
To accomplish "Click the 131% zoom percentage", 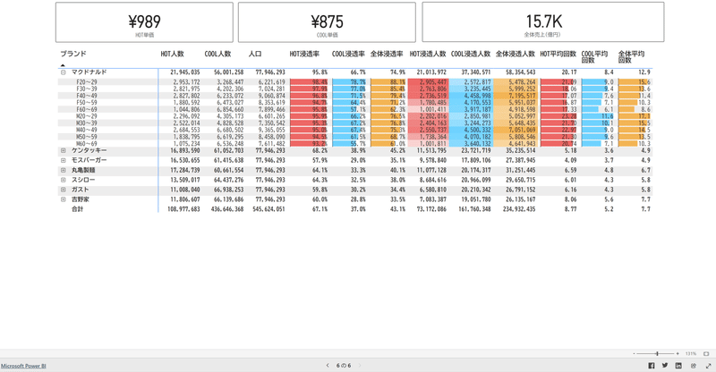I will (690, 354).
